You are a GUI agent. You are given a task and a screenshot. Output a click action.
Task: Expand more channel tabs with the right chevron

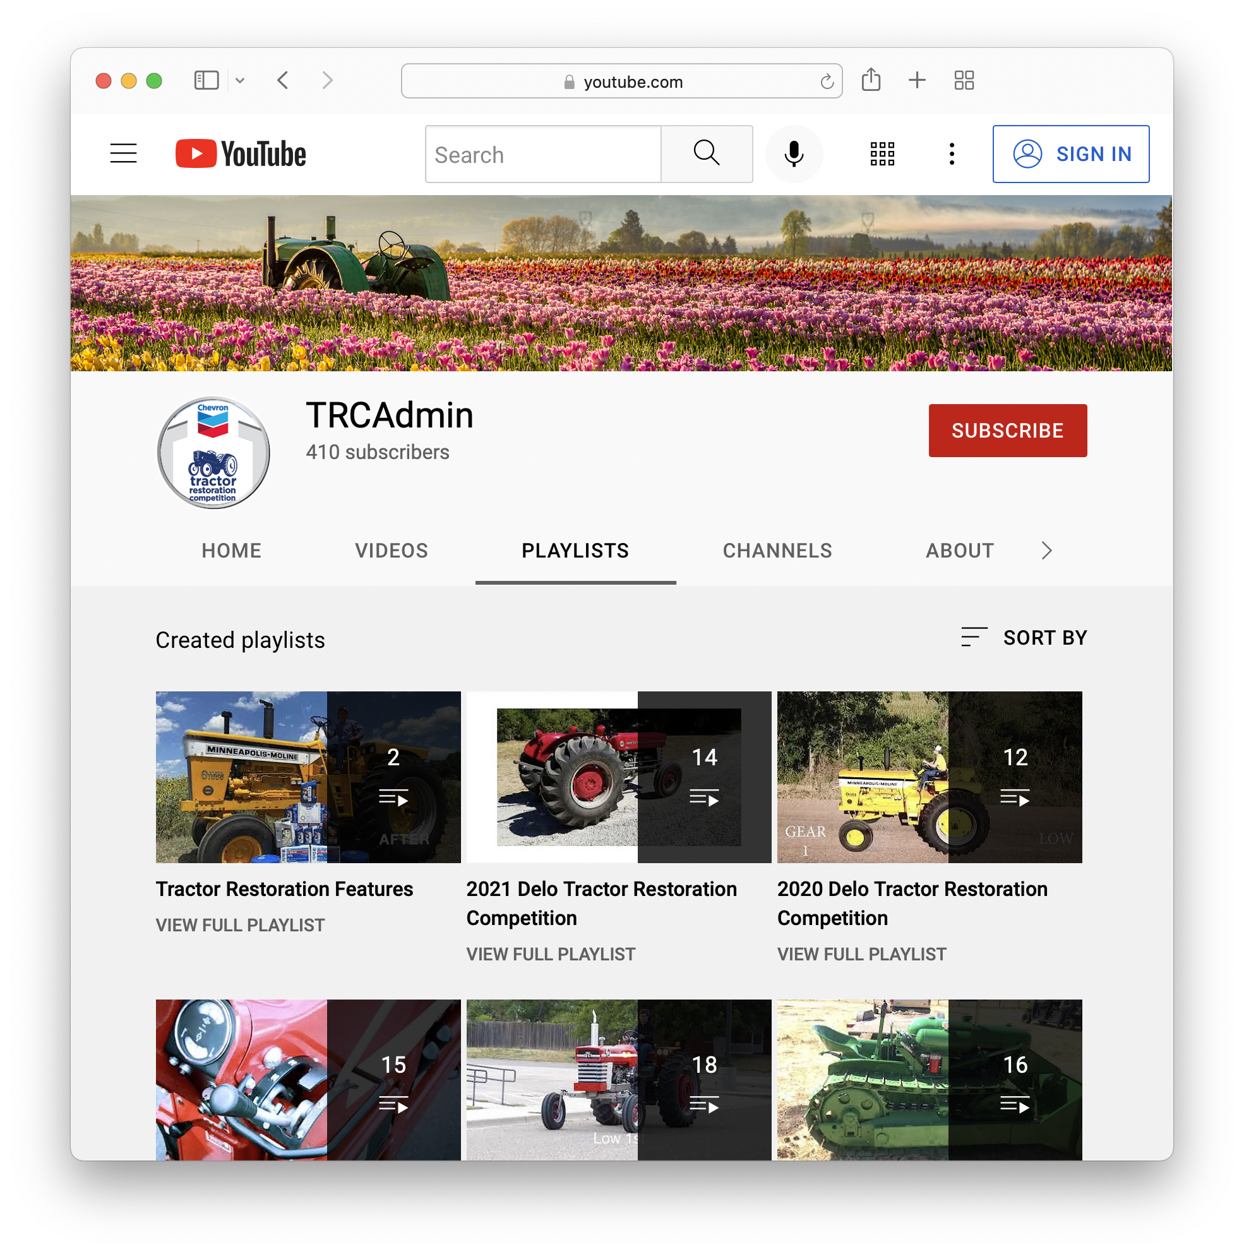click(x=1046, y=551)
